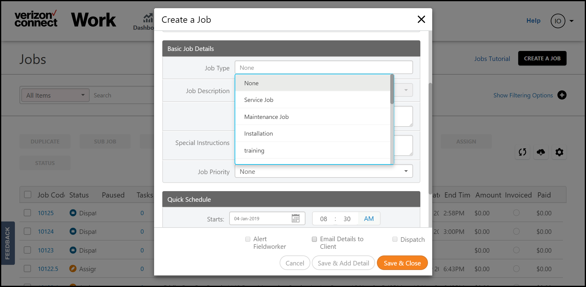Choose None in Job Type list

313,83
